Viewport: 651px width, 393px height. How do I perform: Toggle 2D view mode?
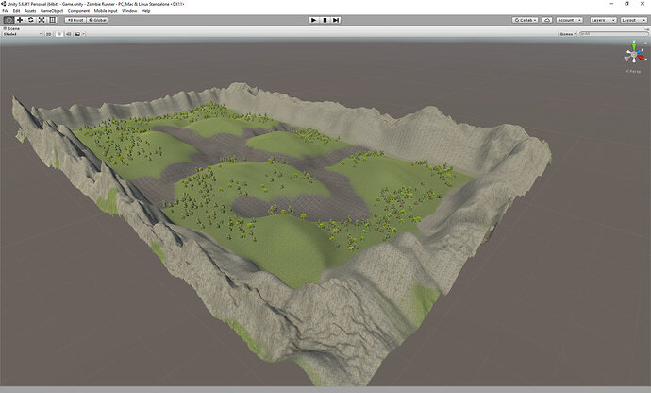(48, 34)
